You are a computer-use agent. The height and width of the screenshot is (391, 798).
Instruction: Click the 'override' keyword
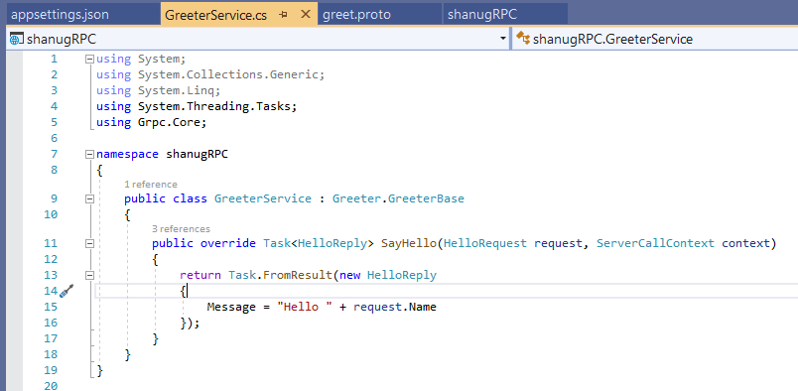click(227, 243)
